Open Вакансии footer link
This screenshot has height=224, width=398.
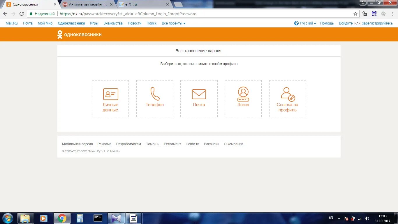tap(212, 144)
